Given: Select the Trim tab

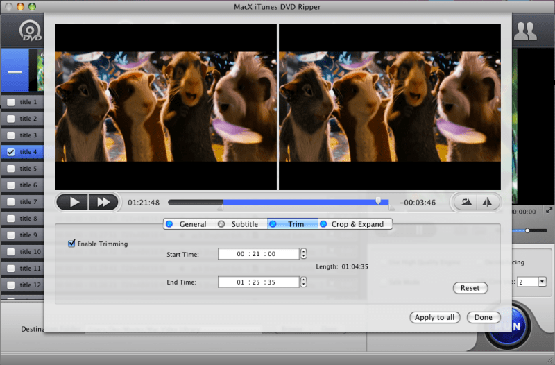Looking at the screenshot, I should tap(292, 224).
